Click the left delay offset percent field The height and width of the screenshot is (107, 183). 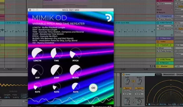(127, 94)
